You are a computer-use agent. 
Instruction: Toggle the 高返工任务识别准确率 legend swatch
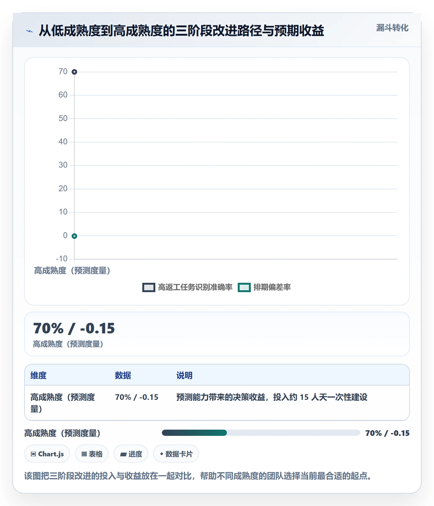(149, 287)
